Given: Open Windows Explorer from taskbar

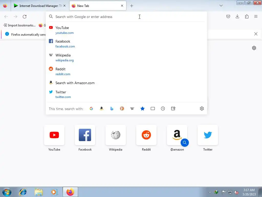Looking at the screenshot, I should point(38,192).
